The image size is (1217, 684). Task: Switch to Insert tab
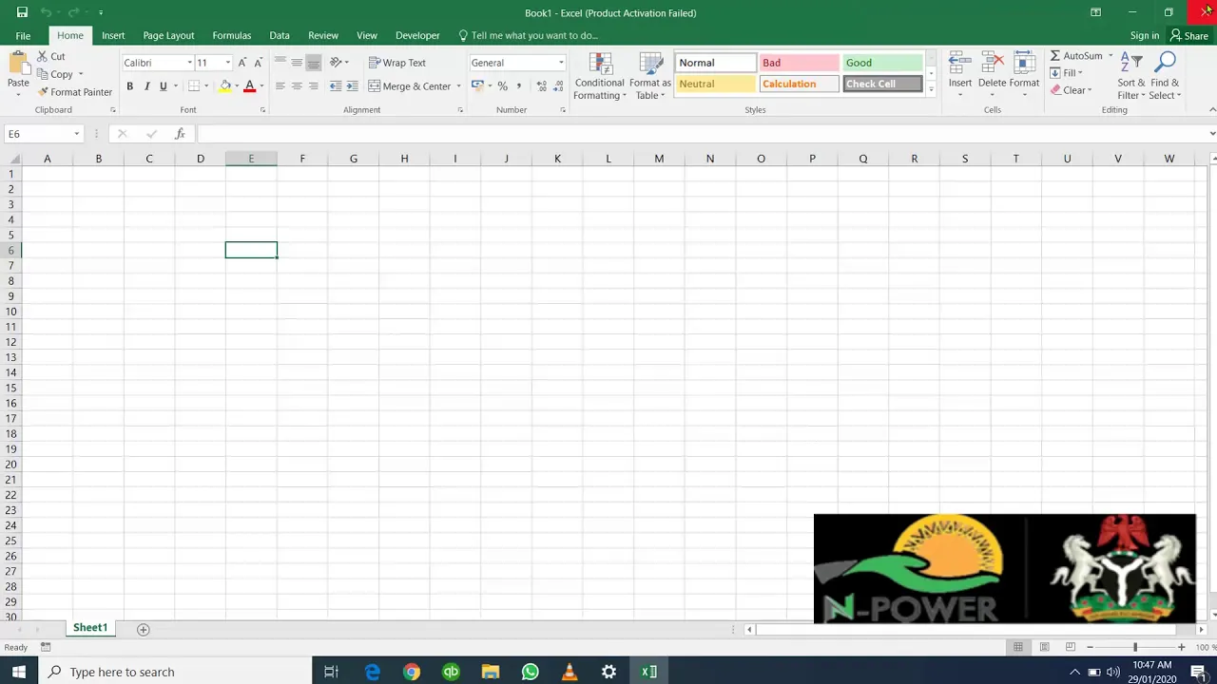pyautogui.click(x=113, y=36)
